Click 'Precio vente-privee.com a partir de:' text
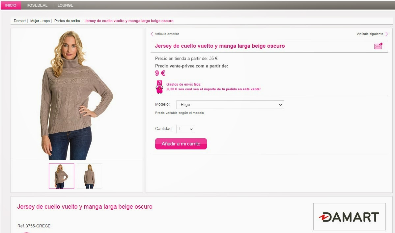Viewport: 395px width, 233px height. click(x=191, y=66)
